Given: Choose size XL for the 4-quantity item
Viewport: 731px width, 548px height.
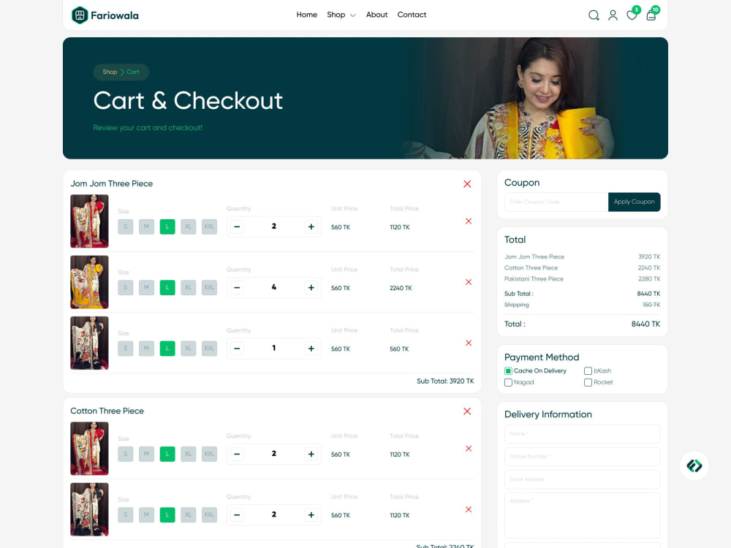Looking at the screenshot, I should click(x=188, y=288).
